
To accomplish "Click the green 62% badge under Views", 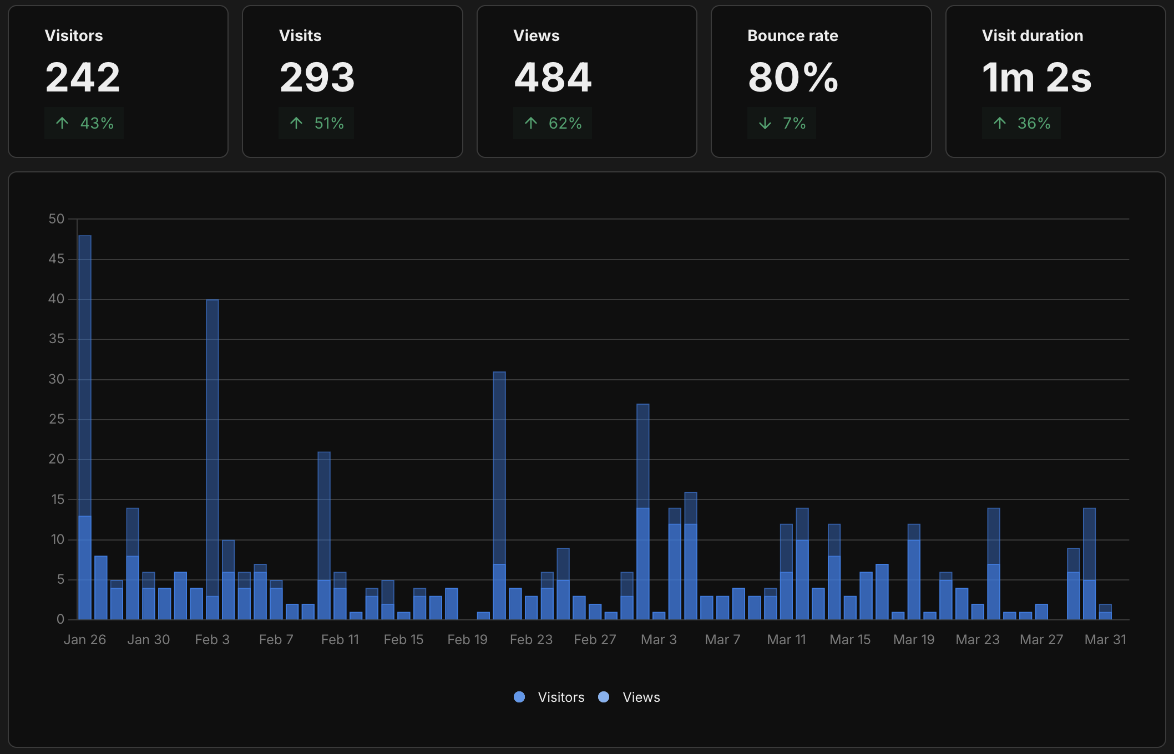I will 553,123.
